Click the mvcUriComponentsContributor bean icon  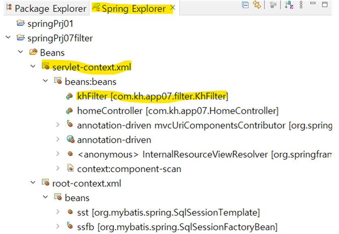coord(69,124)
